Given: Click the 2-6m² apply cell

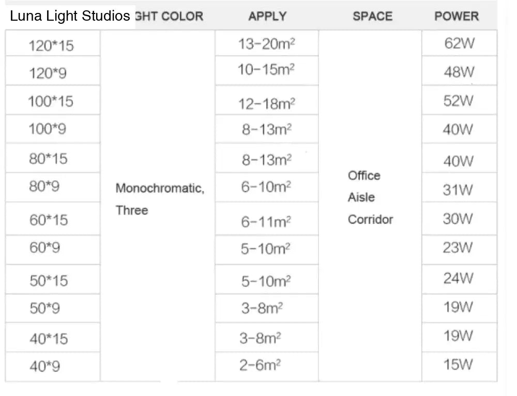Looking at the screenshot, I should tap(267, 367).
